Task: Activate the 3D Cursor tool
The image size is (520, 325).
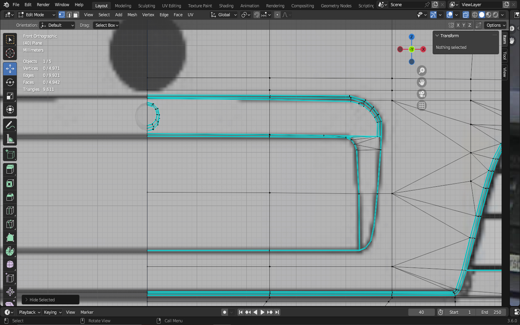Action: tap(10, 53)
